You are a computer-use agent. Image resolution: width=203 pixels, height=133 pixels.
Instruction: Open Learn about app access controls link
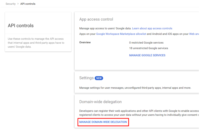pos(152,28)
